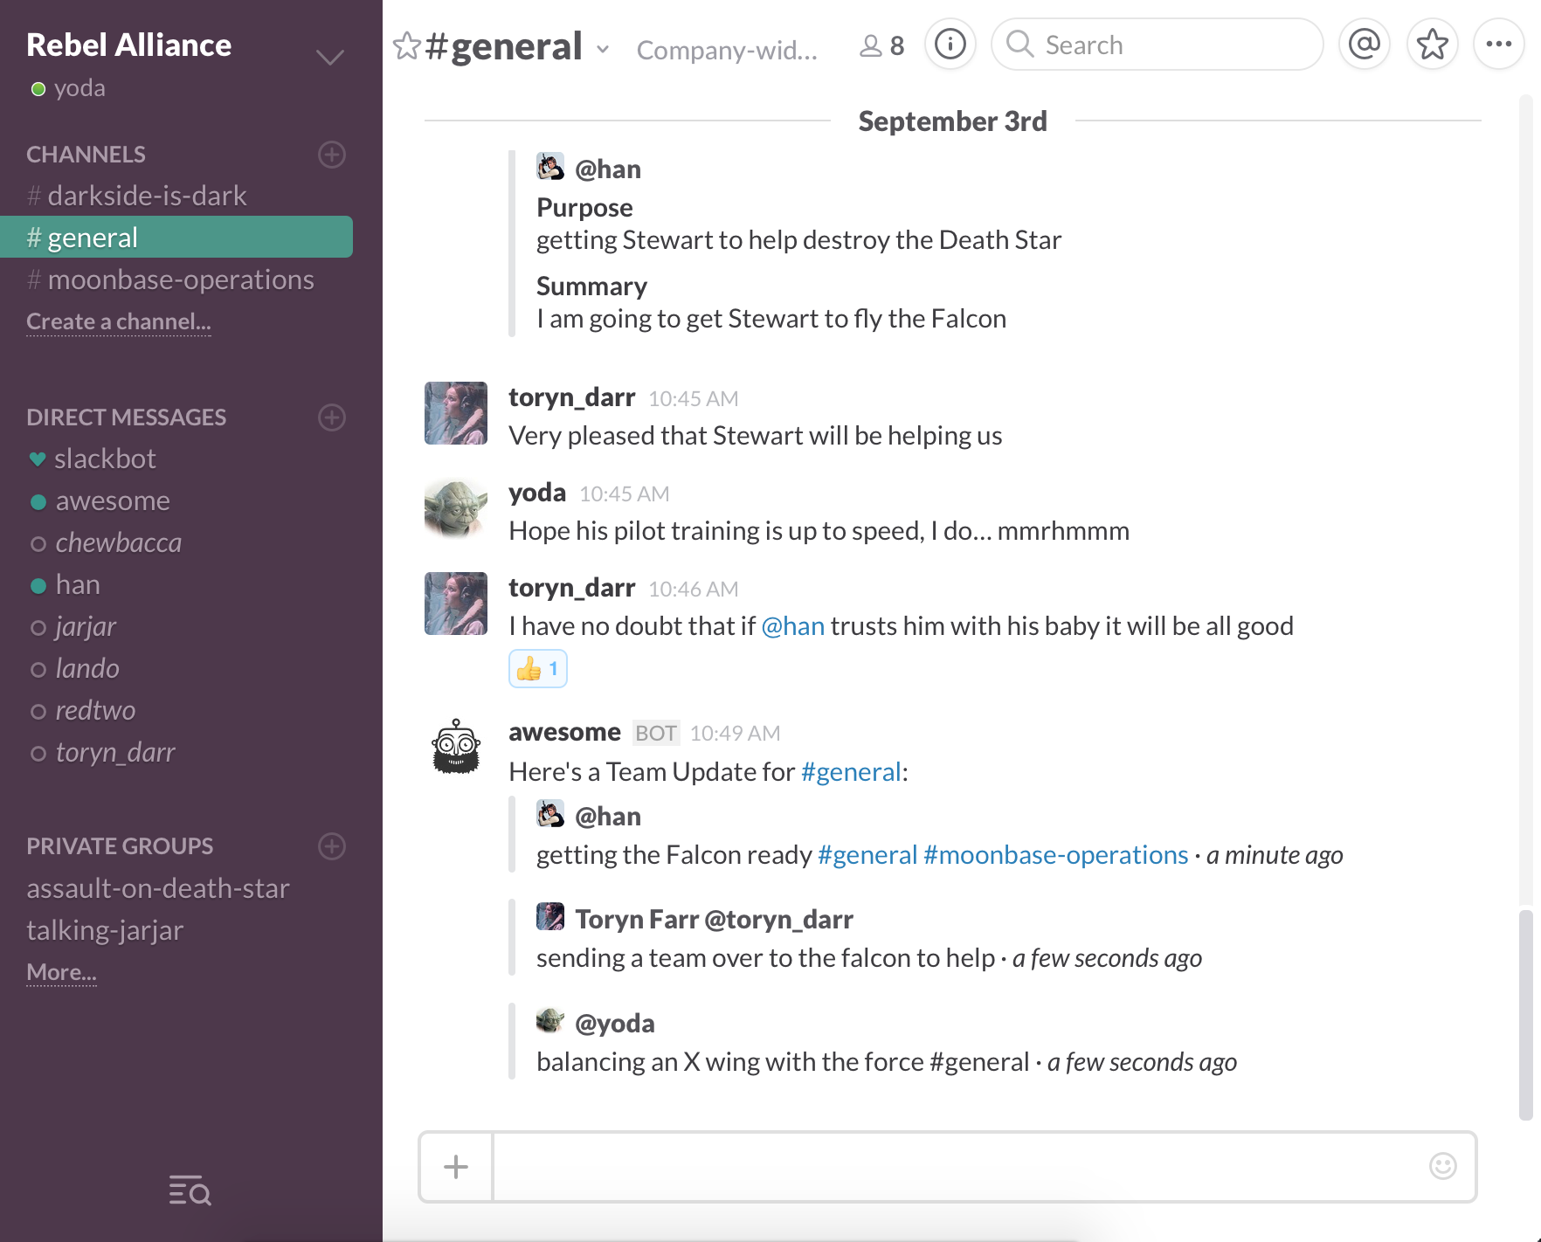Click the message pane scrollbar
This screenshot has width=1541, height=1242.
click(1526, 1015)
